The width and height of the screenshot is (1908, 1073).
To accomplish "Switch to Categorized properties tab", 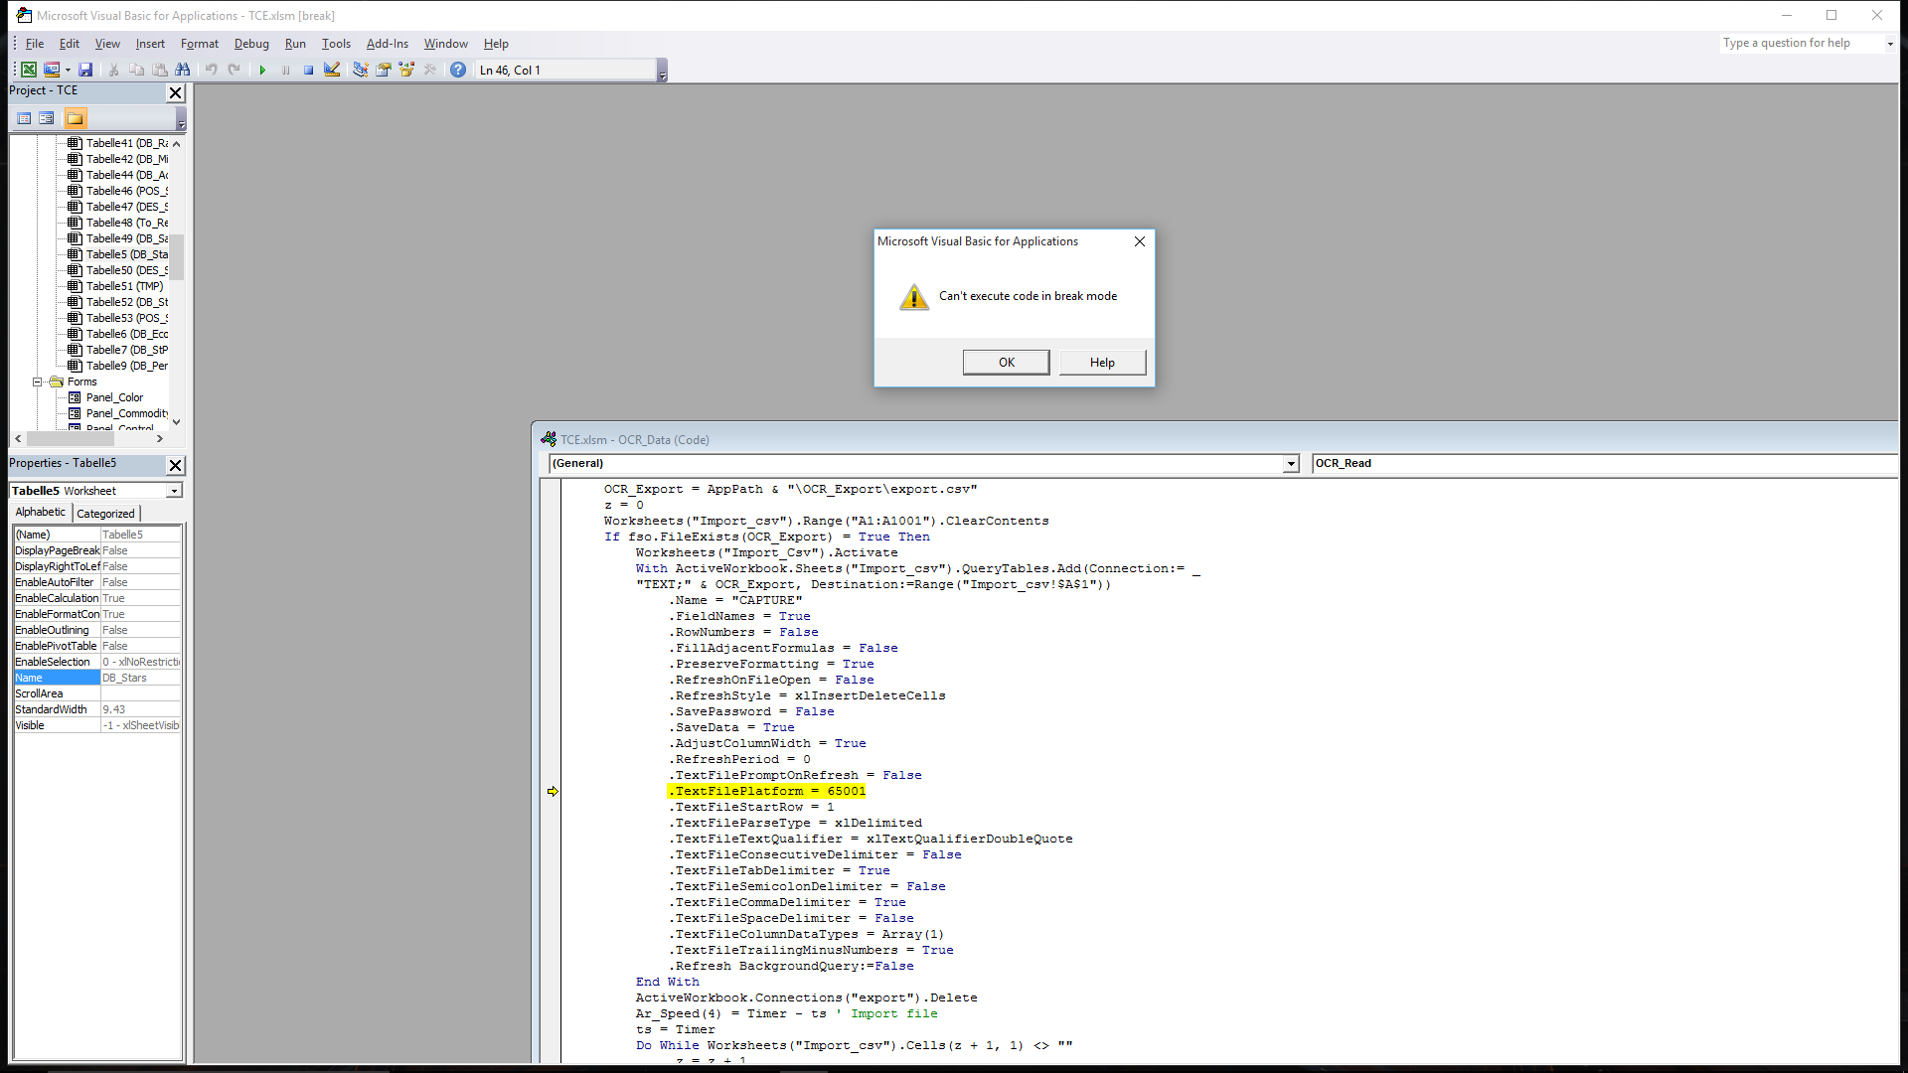I will point(105,514).
